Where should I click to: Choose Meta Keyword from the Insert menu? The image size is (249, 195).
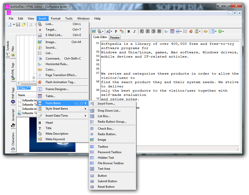(x=63, y=139)
